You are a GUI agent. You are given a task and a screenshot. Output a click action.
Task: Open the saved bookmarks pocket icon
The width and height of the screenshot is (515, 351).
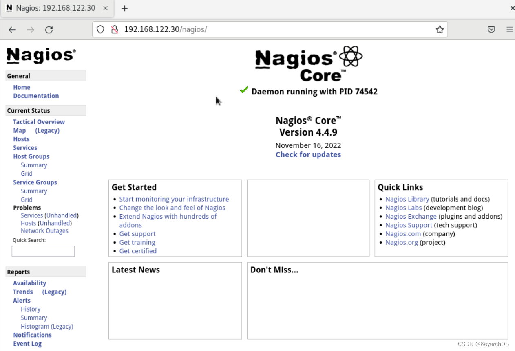coord(491,29)
